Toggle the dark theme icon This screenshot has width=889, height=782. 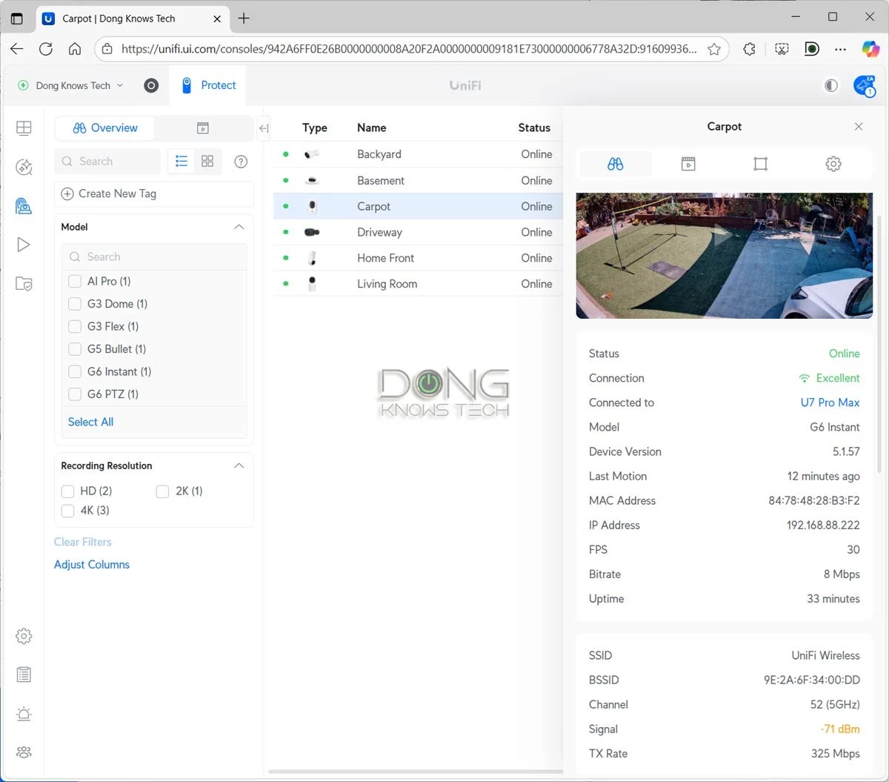click(x=831, y=85)
